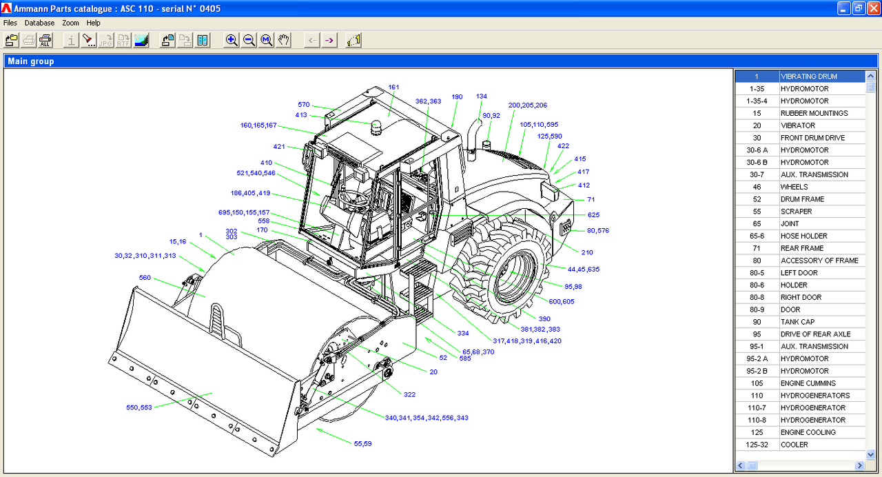Click part label 15,16 on the diagram
The height and width of the screenshot is (477, 882).
coord(178,242)
